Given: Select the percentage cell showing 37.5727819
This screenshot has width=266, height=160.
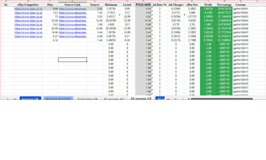Looking at the screenshot, I should click(x=224, y=32).
